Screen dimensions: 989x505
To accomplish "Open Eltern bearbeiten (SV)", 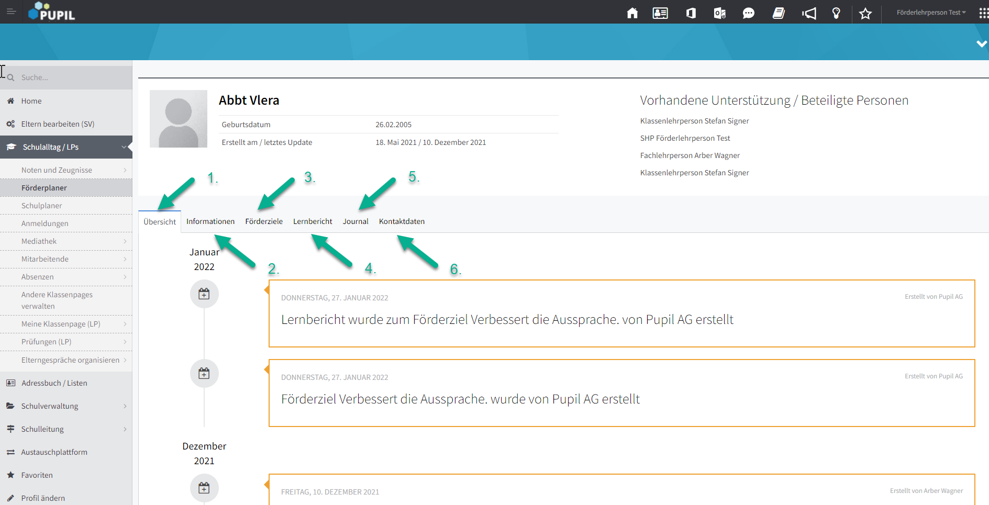I will click(66, 124).
